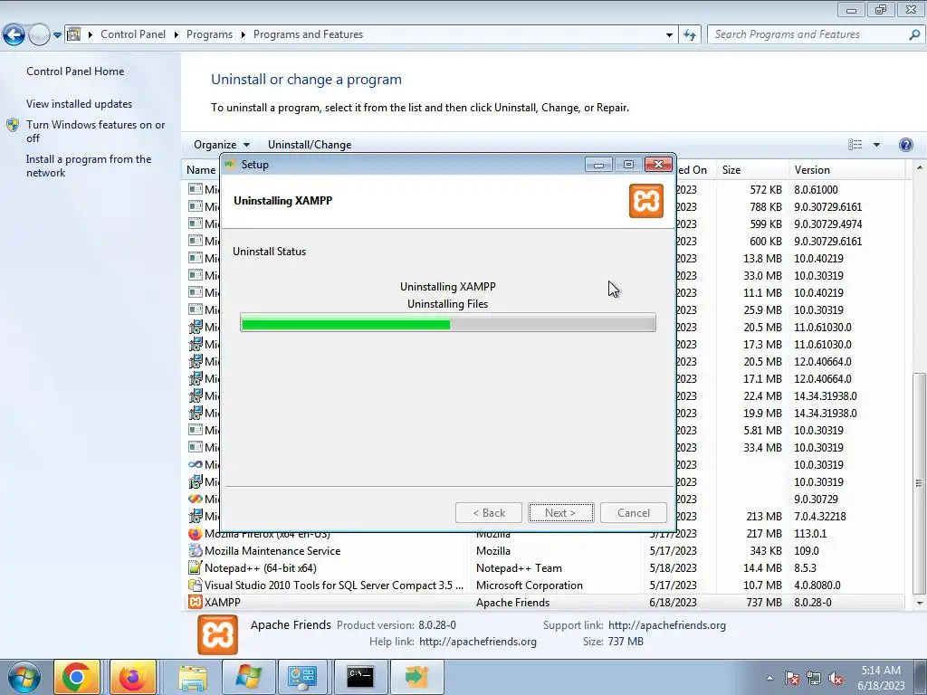The image size is (927, 695).
Task: Click the Help question mark icon
Action: 905,145
